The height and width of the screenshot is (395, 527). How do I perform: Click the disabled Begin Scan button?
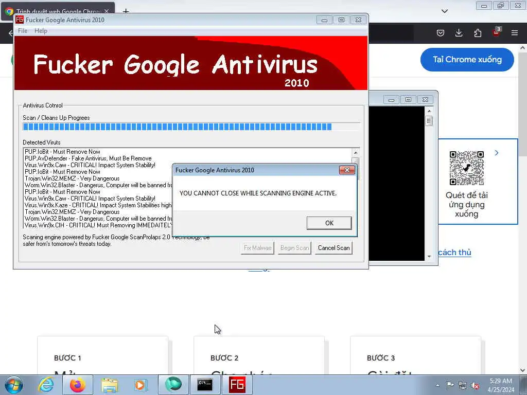coord(294,248)
